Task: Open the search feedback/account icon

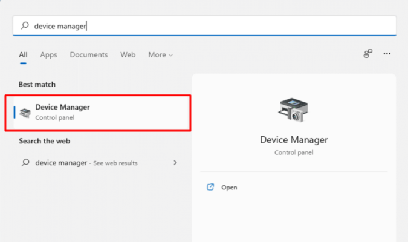Action: coord(368,54)
